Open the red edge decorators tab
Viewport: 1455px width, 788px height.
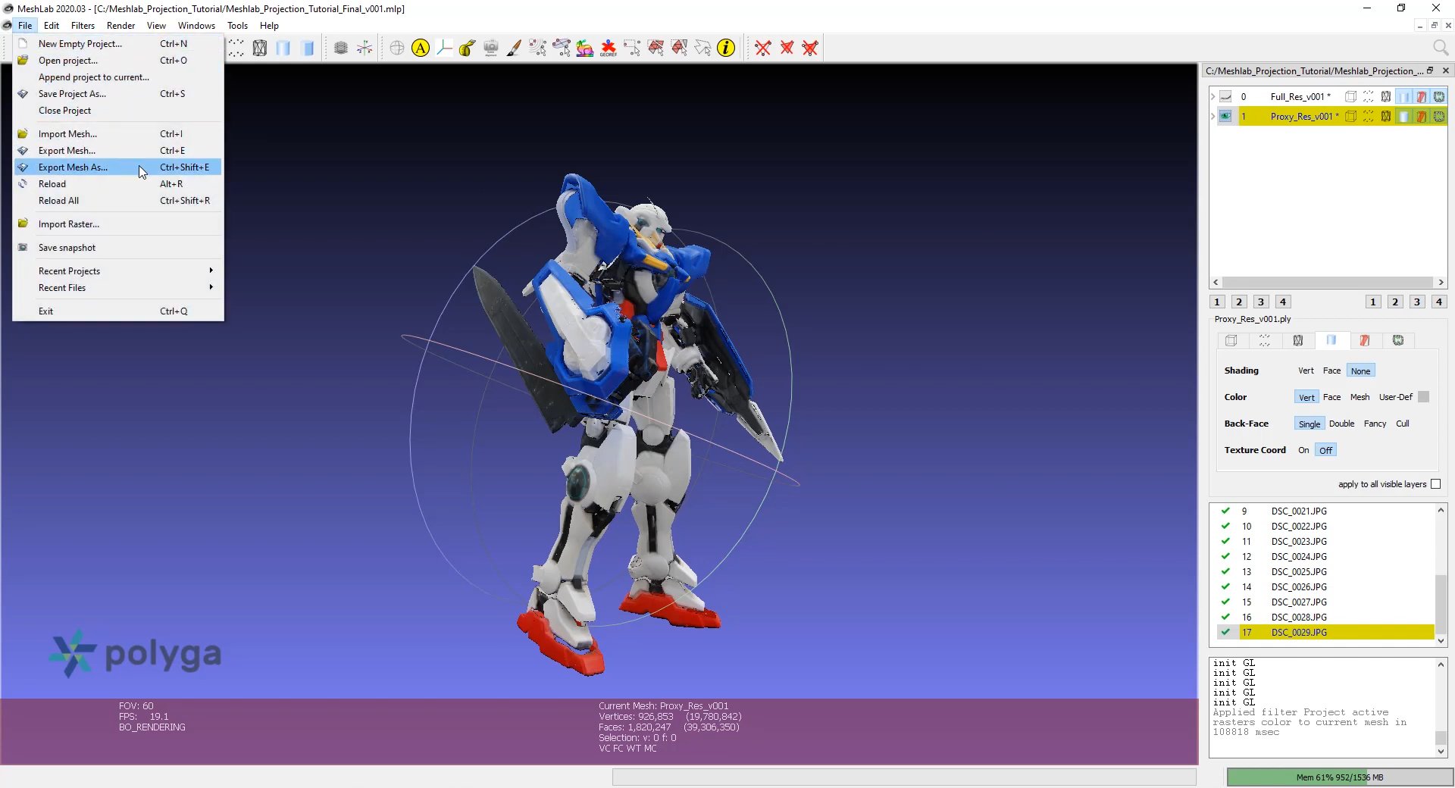coord(1365,341)
